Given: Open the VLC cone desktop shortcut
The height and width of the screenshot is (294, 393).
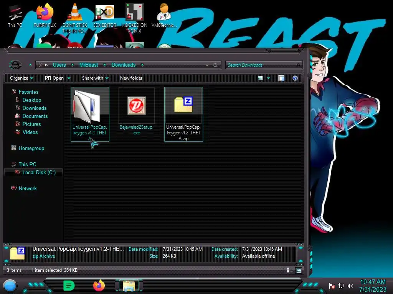Looking at the screenshot, I should pos(74,18).
